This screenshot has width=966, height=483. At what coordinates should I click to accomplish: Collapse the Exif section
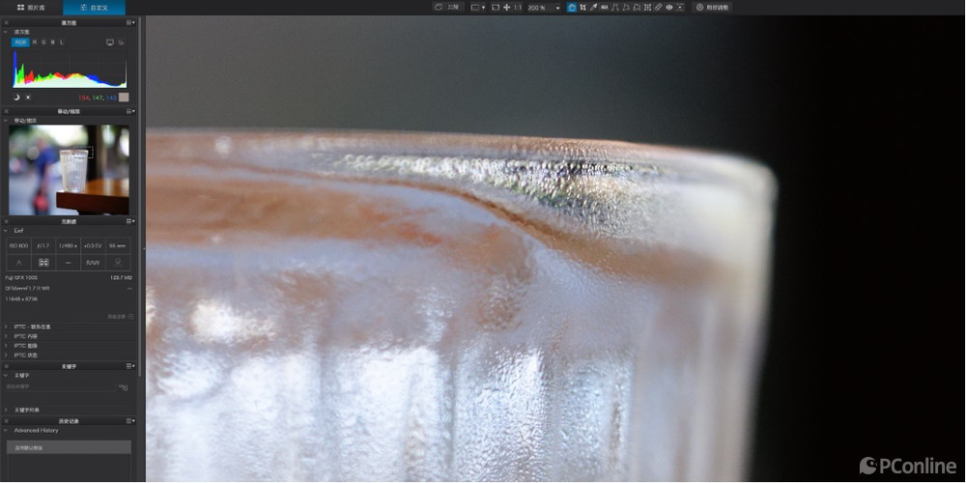tap(6, 231)
